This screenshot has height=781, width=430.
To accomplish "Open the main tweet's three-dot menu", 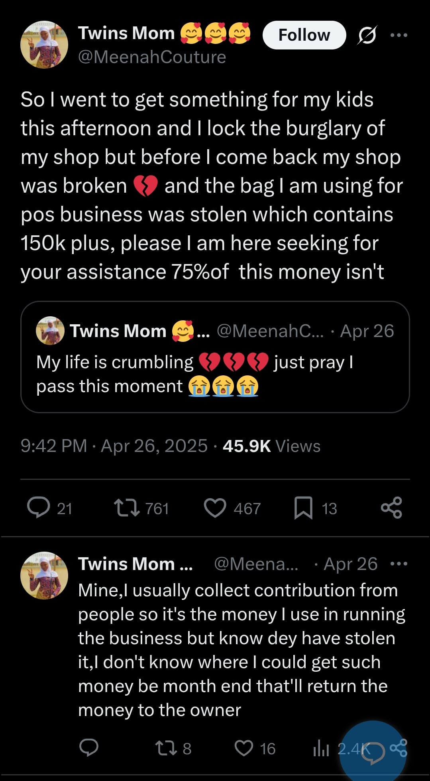I will coord(399,35).
